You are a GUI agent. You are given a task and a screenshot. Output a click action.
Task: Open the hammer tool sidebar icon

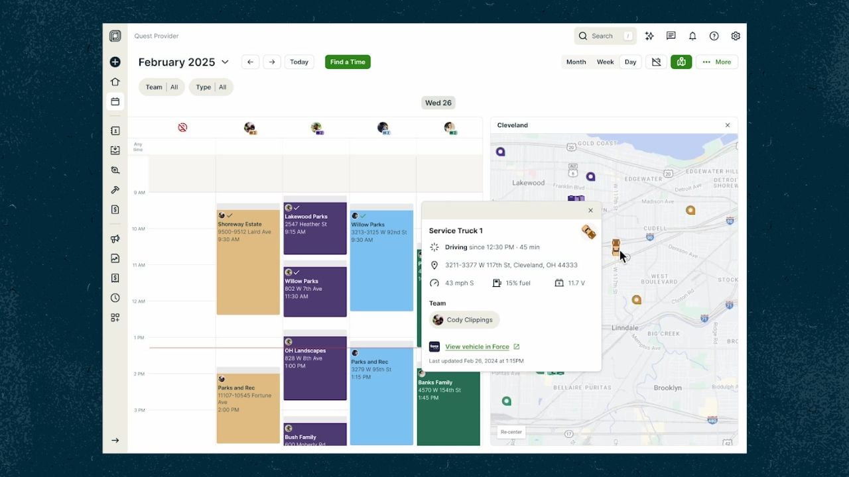point(115,190)
